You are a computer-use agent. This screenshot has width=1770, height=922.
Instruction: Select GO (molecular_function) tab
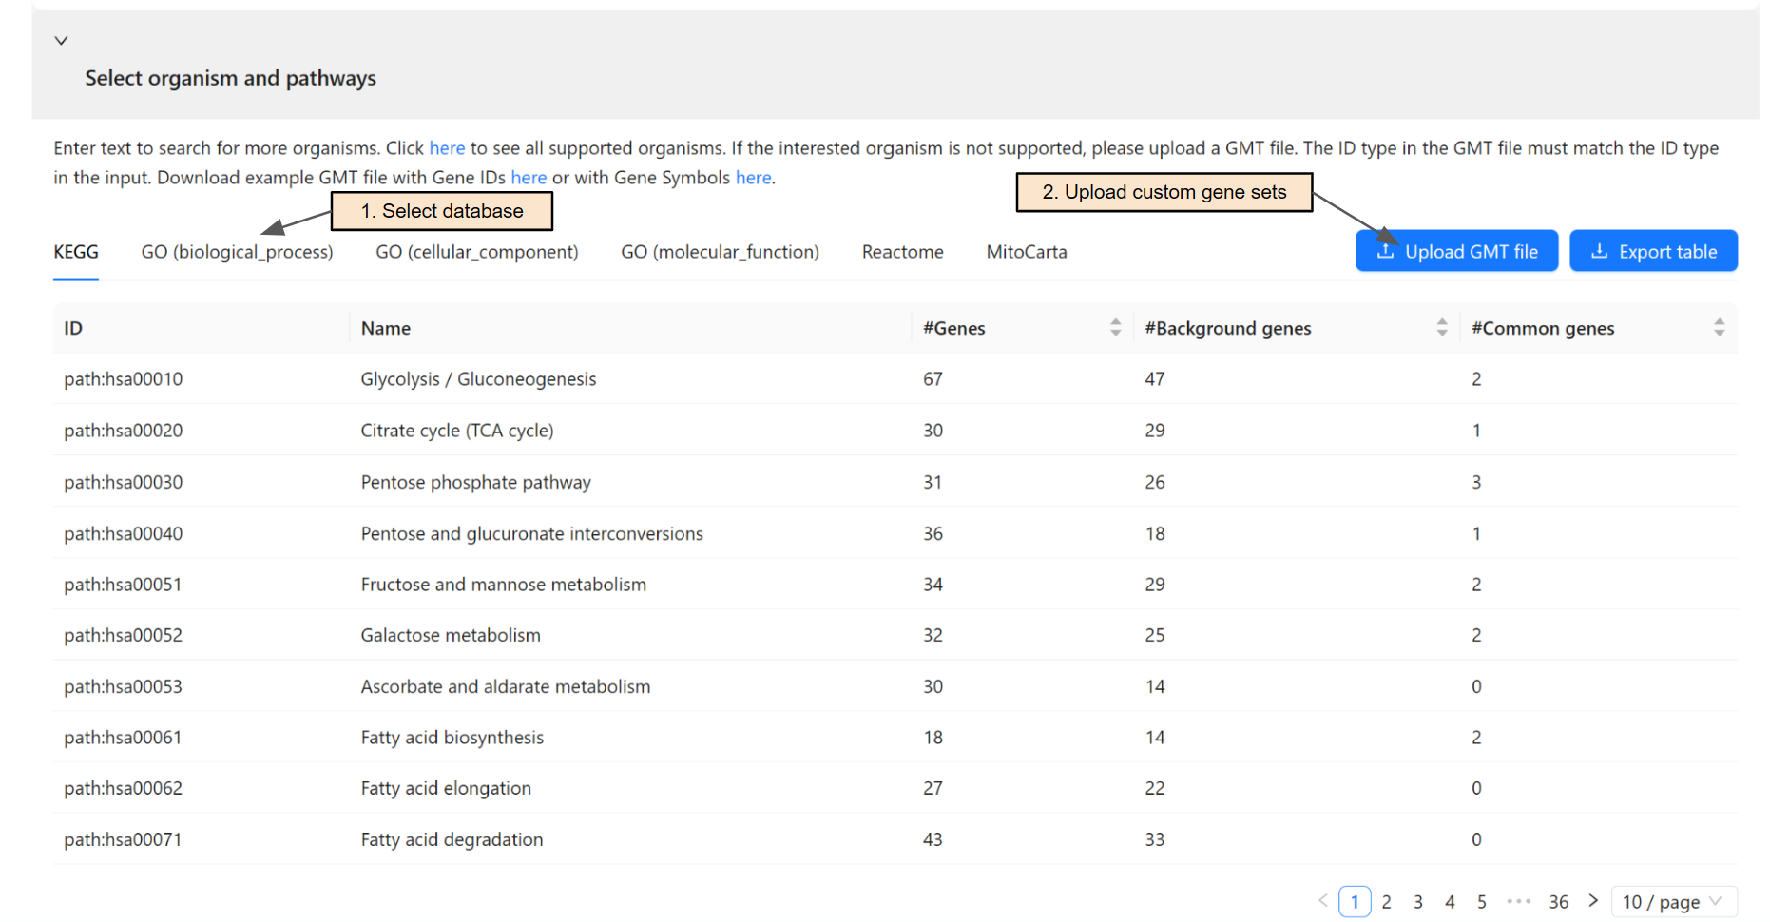click(720, 252)
